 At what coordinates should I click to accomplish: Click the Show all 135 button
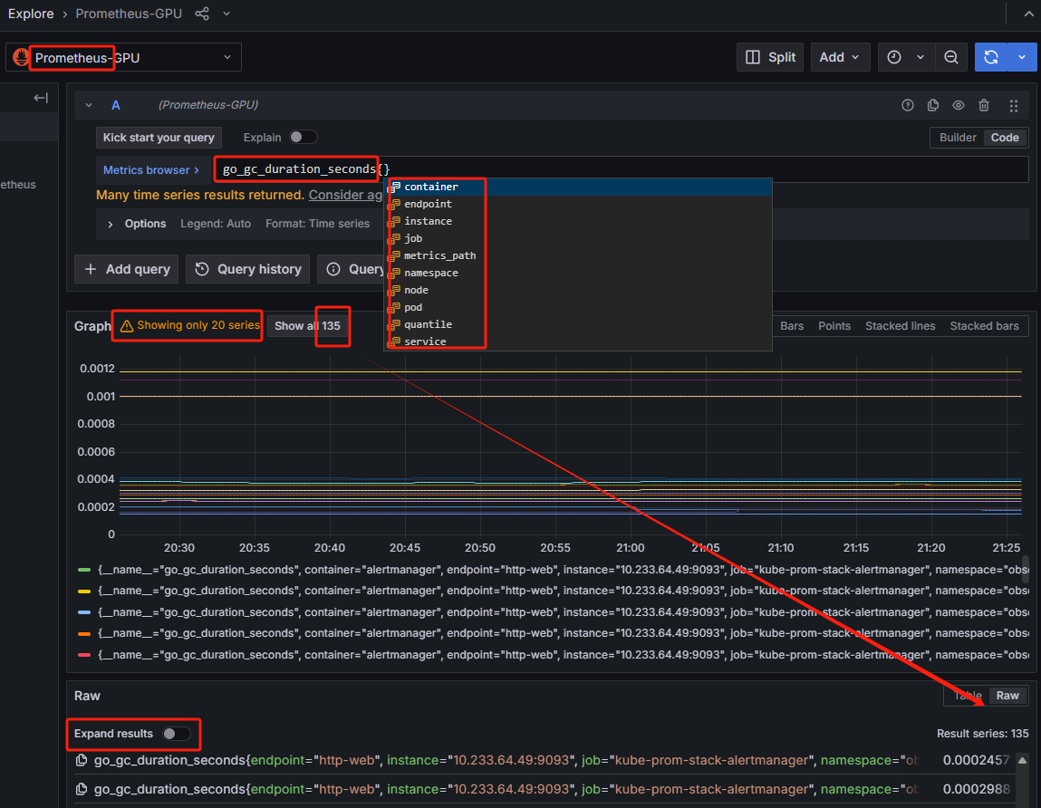(307, 326)
